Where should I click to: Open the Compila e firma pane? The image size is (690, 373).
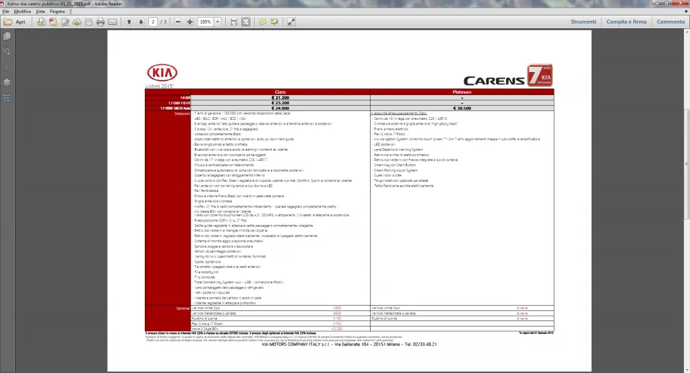626,22
